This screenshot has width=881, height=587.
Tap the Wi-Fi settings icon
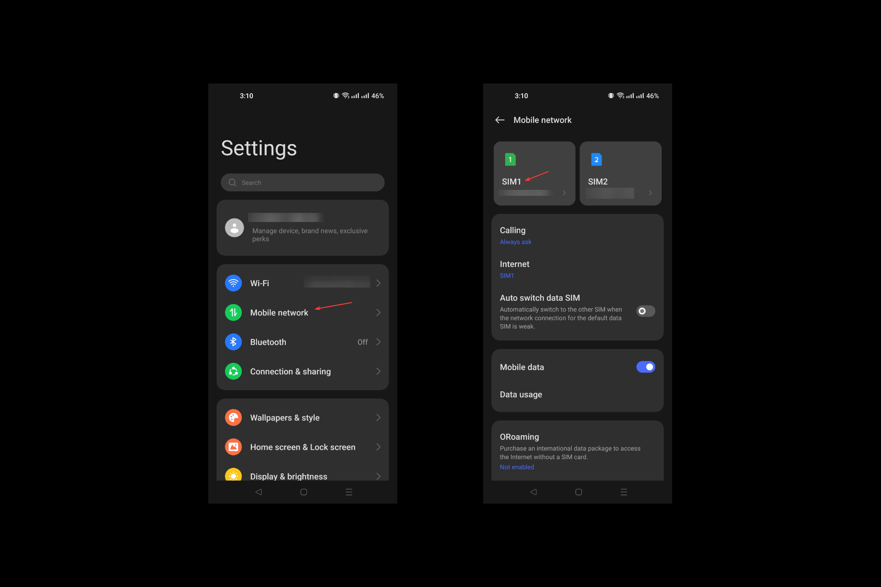234,282
